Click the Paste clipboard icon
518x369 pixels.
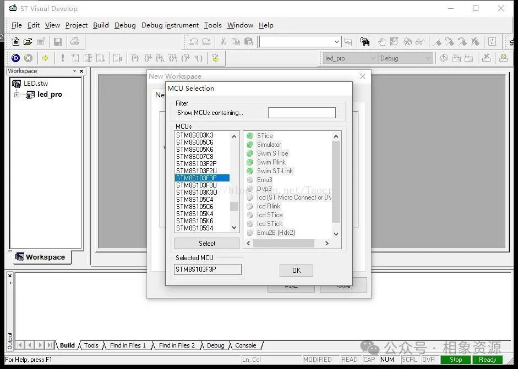[x=248, y=42]
